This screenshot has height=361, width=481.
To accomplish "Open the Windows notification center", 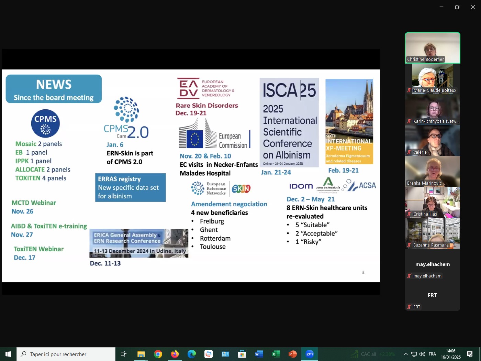I will (470, 354).
